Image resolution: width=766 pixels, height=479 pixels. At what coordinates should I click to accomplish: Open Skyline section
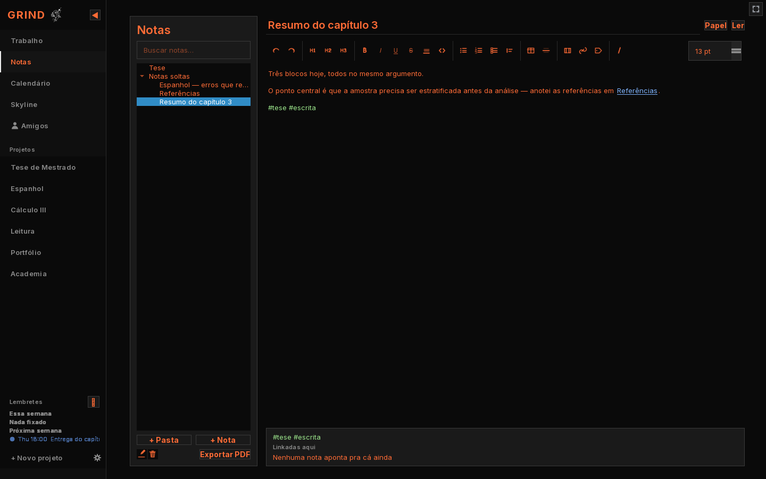pyautogui.click(x=53, y=104)
